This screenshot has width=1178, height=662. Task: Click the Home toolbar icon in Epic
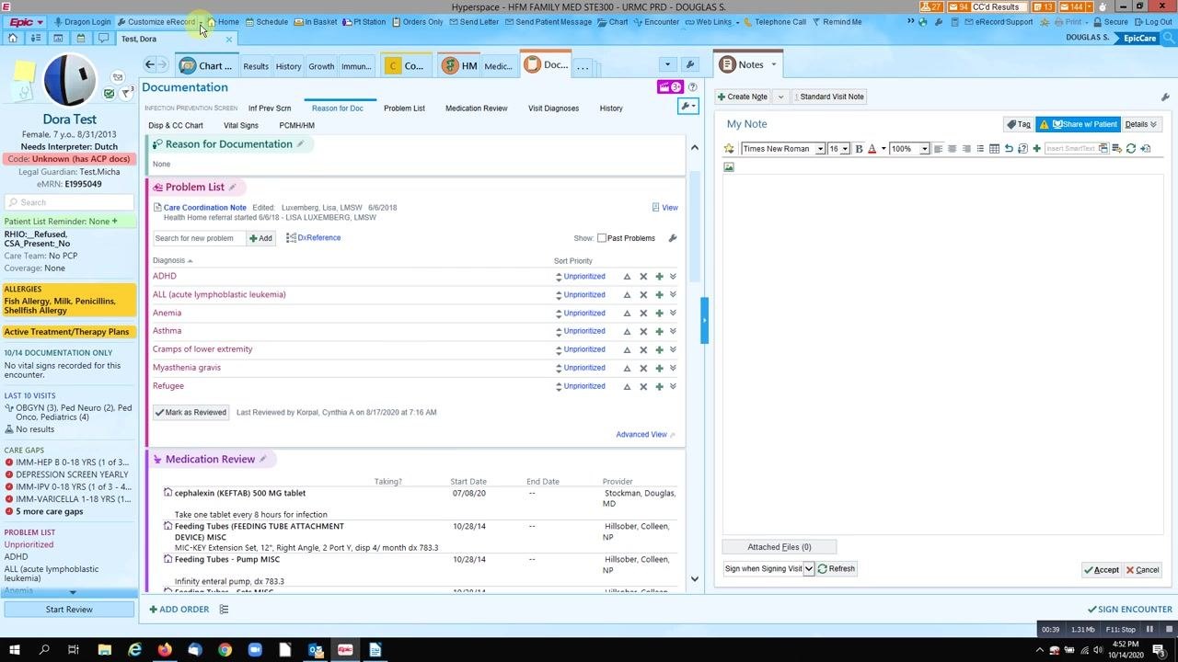223,22
